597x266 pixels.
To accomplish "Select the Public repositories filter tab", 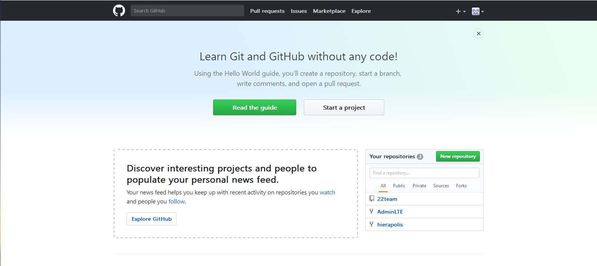I will click(x=399, y=186).
